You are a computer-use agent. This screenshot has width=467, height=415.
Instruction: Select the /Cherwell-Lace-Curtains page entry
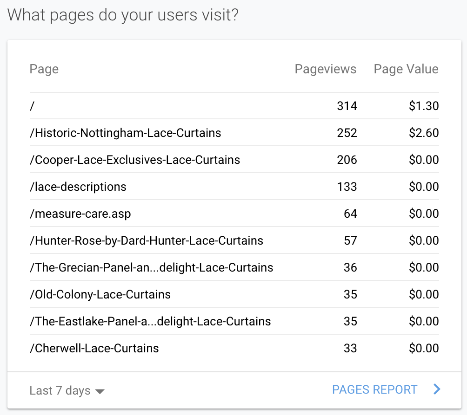tap(94, 348)
